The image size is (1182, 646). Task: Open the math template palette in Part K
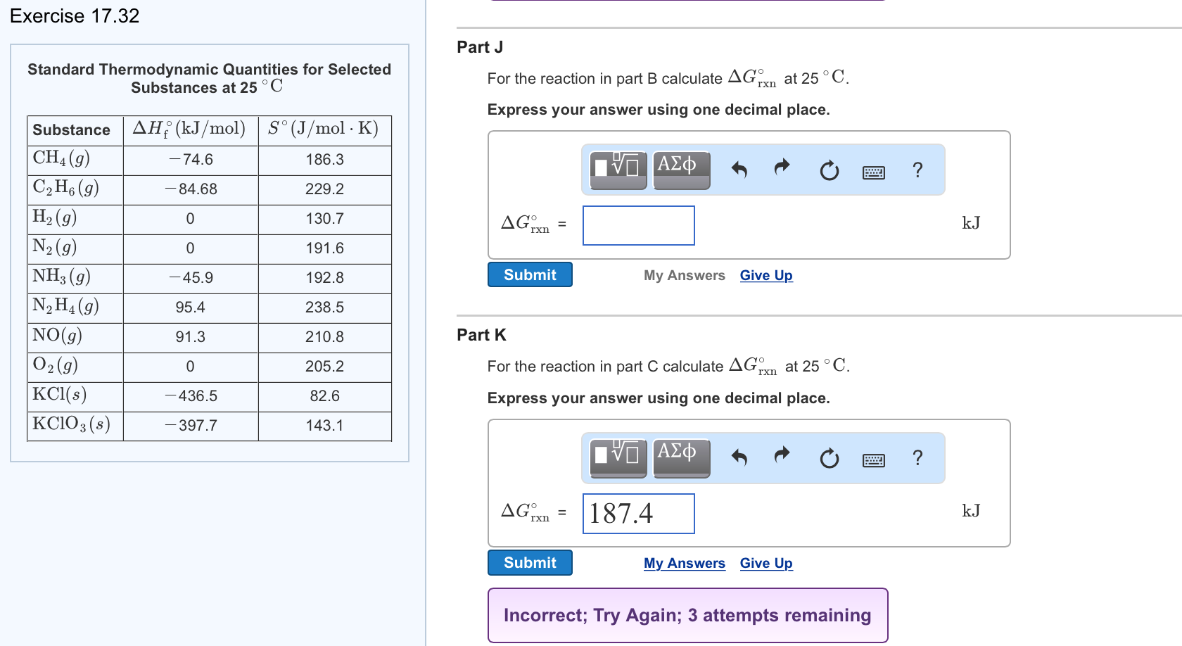coord(618,457)
